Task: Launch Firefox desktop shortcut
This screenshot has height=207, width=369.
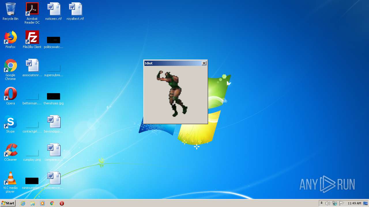Action: (x=10, y=40)
